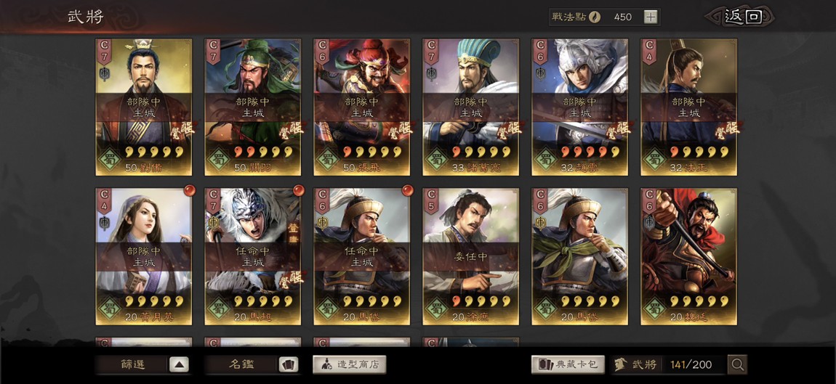The height and width of the screenshot is (384, 836).
Task: Click the 徐庶 card marked 委任中
Action: tap(471, 256)
